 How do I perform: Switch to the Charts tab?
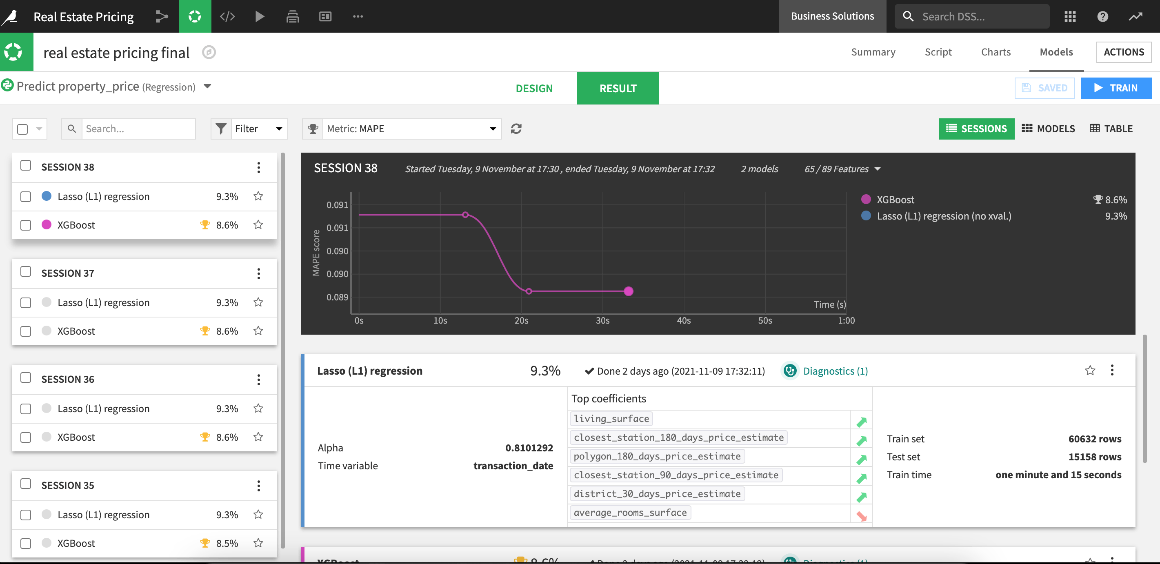click(x=996, y=52)
